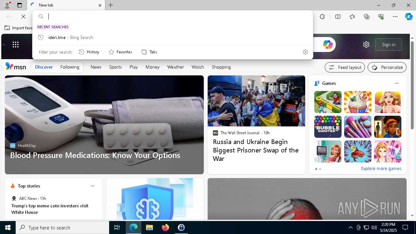Launch the Bubble Shooter game thumbnail
This screenshot has width=416, height=234.
pyautogui.click(x=328, y=127)
